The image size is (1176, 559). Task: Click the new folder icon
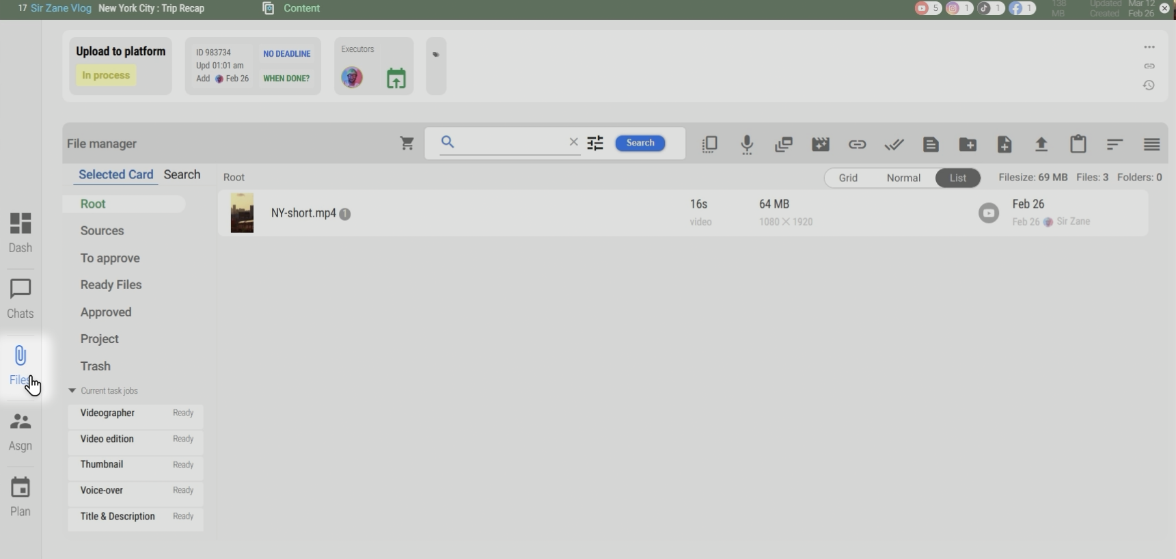pyautogui.click(x=968, y=144)
